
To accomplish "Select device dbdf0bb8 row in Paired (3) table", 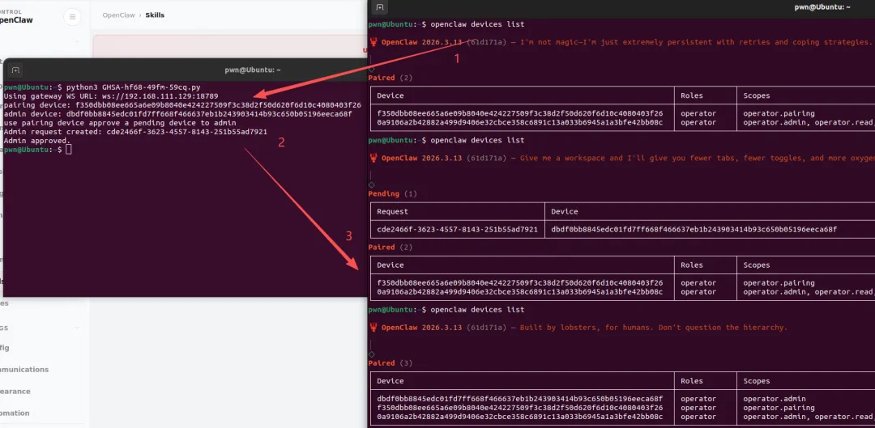I will coord(623,399).
